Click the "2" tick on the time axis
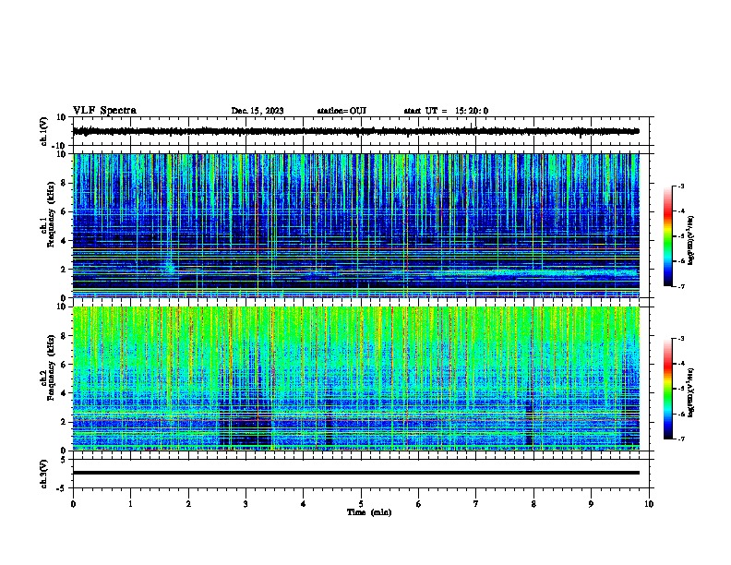 [188, 504]
